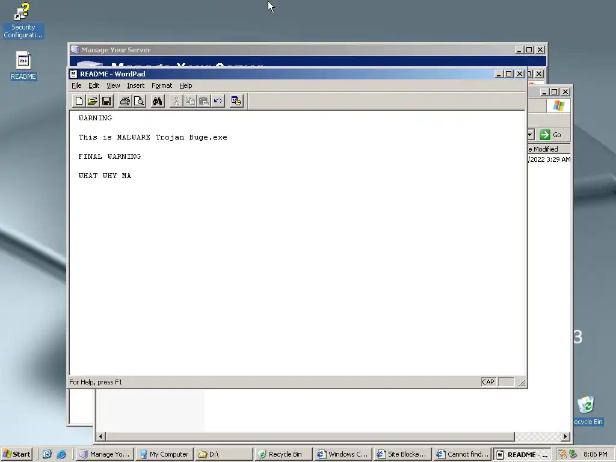The height and width of the screenshot is (462, 616).
Task: Switch to the Site Blocke... taskbar button
Action: pyautogui.click(x=404, y=454)
